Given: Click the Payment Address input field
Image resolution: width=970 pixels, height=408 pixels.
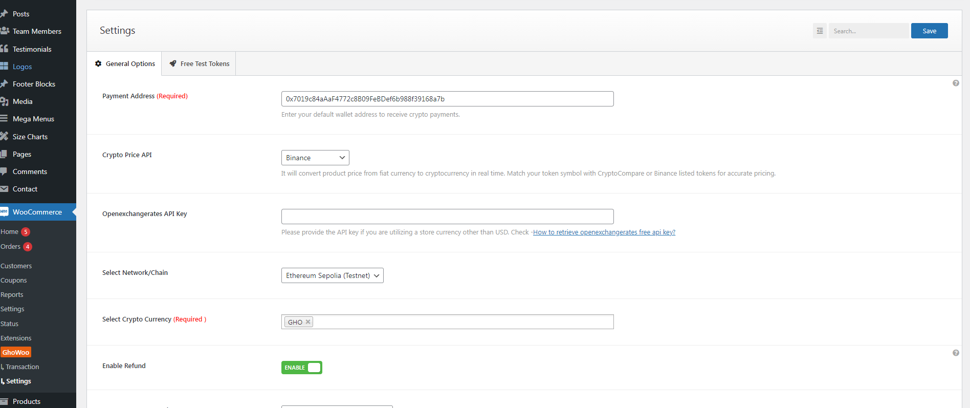Looking at the screenshot, I should (x=447, y=99).
